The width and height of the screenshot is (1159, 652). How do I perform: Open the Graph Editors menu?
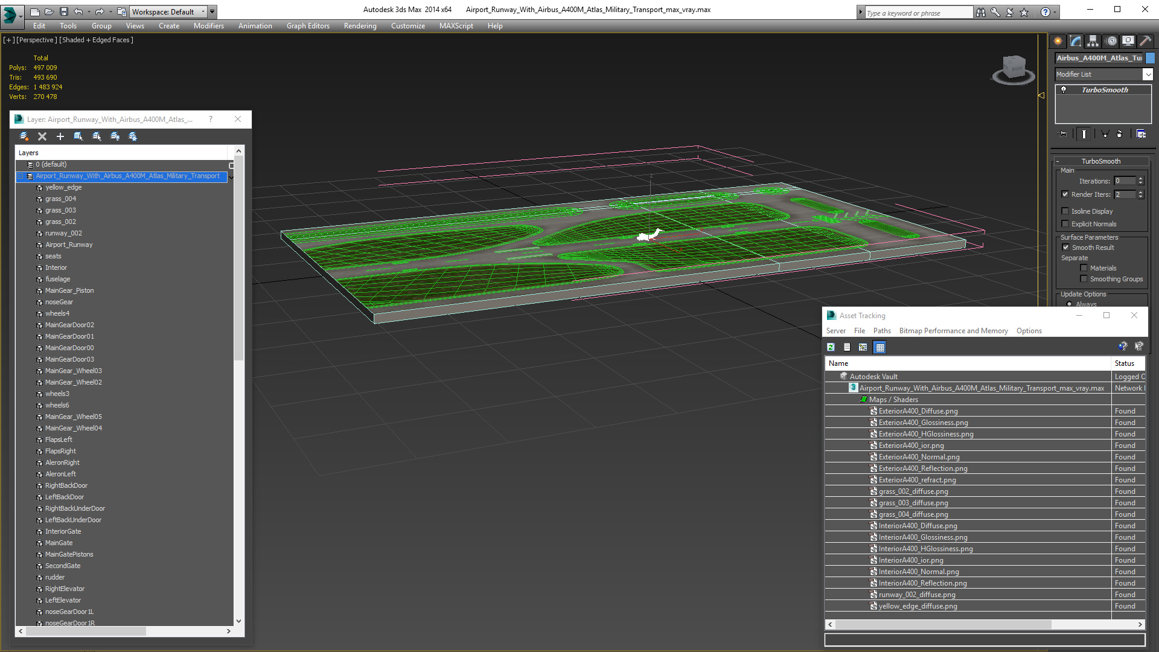[x=308, y=26]
